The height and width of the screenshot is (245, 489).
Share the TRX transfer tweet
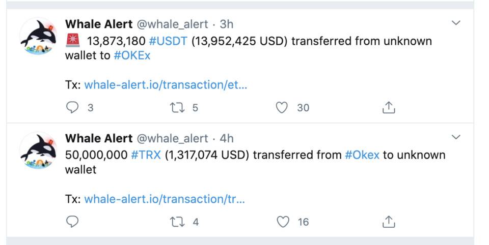[388, 222]
